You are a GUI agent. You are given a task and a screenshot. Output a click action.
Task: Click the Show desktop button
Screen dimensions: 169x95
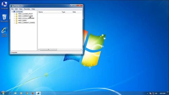(168, 93)
